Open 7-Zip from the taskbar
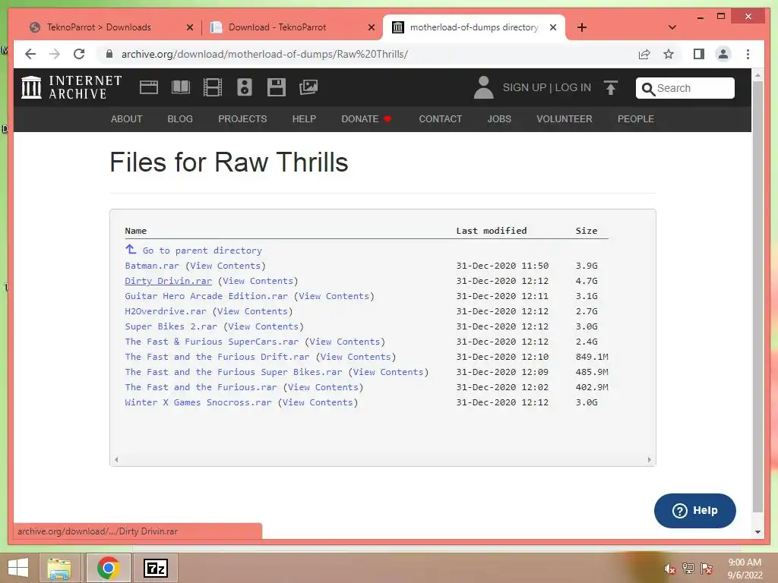The height and width of the screenshot is (583, 778). [155, 568]
